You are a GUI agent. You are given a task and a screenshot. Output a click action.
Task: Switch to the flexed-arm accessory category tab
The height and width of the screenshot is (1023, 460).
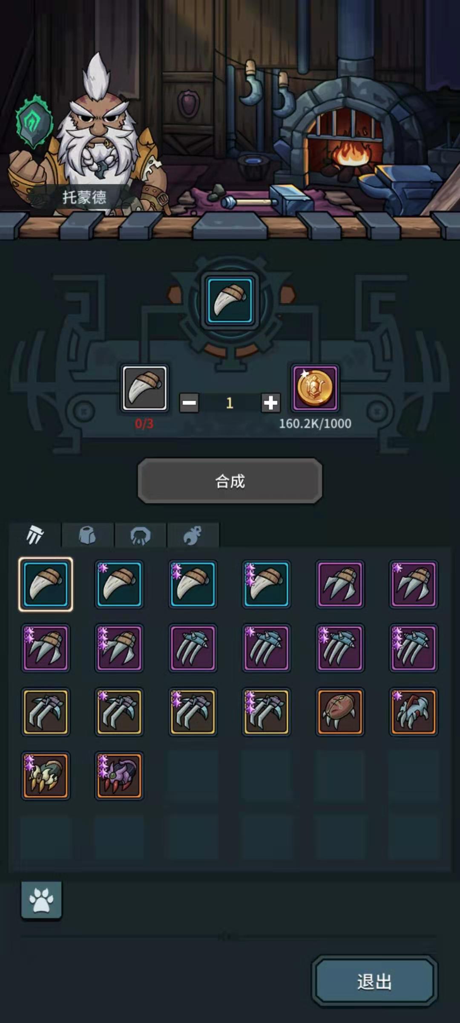coord(193,535)
